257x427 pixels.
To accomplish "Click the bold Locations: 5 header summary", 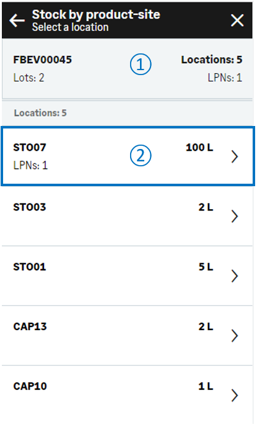I will click(x=212, y=60).
